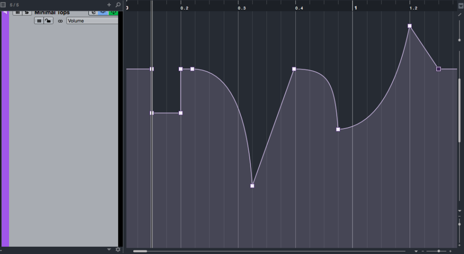Open the track search magnifier

(118, 5)
